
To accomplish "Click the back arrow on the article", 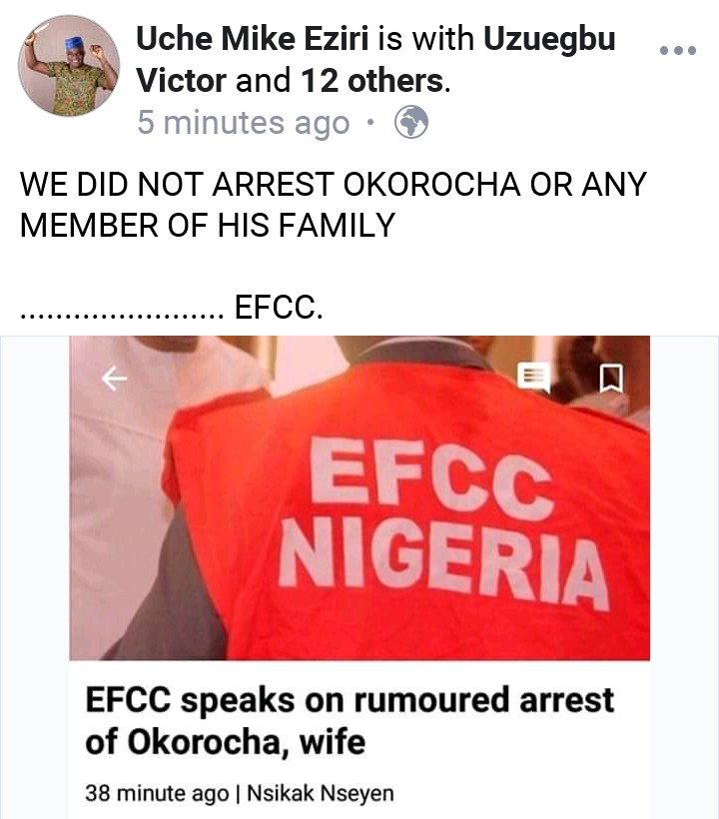I will [x=115, y=377].
